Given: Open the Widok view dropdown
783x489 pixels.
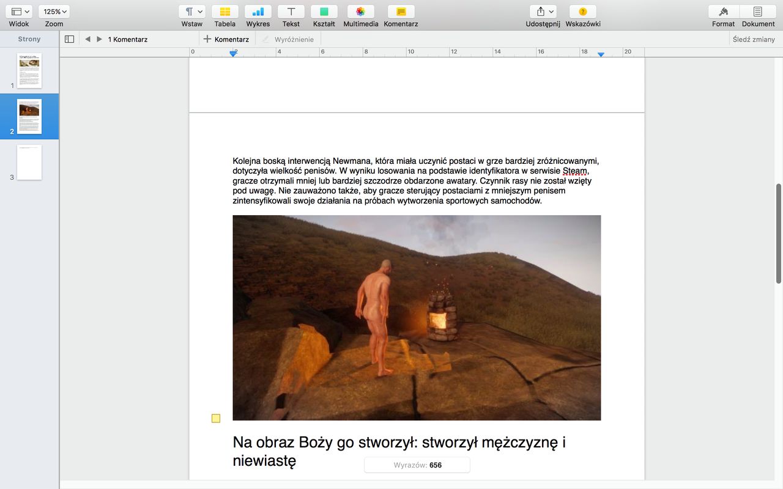Looking at the screenshot, I should 21,12.
